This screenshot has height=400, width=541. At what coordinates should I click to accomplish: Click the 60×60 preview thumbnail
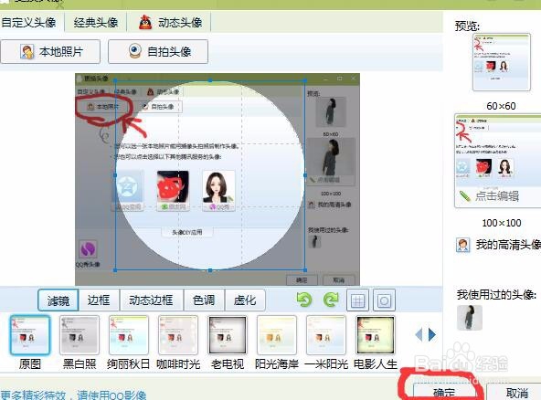502,62
